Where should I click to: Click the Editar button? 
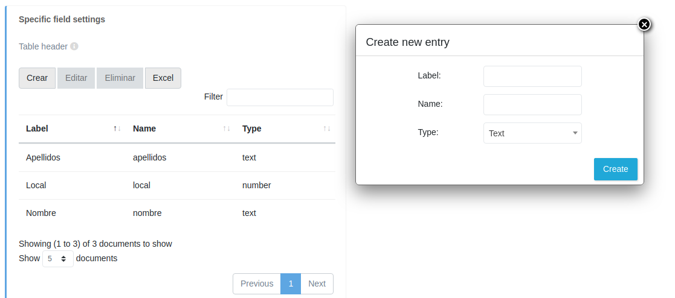(76, 78)
